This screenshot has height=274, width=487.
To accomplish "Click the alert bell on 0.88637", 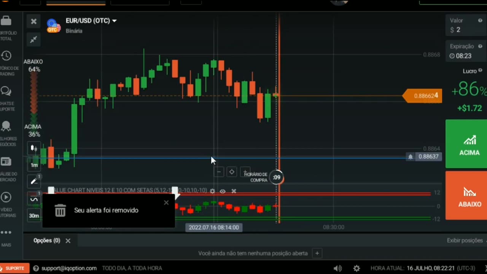I will click(x=410, y=156).
